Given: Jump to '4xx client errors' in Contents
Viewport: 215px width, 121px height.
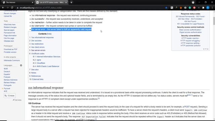Looking at the screenshot, I should click(38, 47).
